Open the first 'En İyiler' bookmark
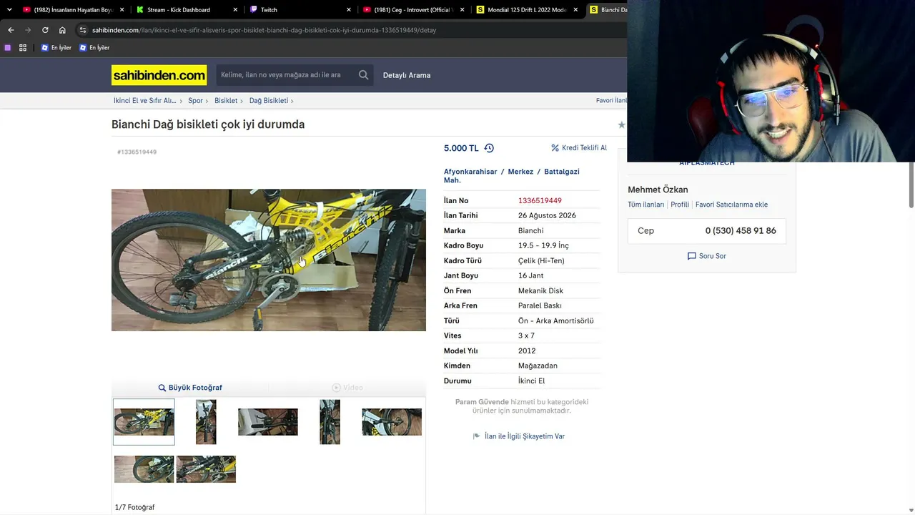This screenshot has width=915, height=515. [x=56, y=48]
